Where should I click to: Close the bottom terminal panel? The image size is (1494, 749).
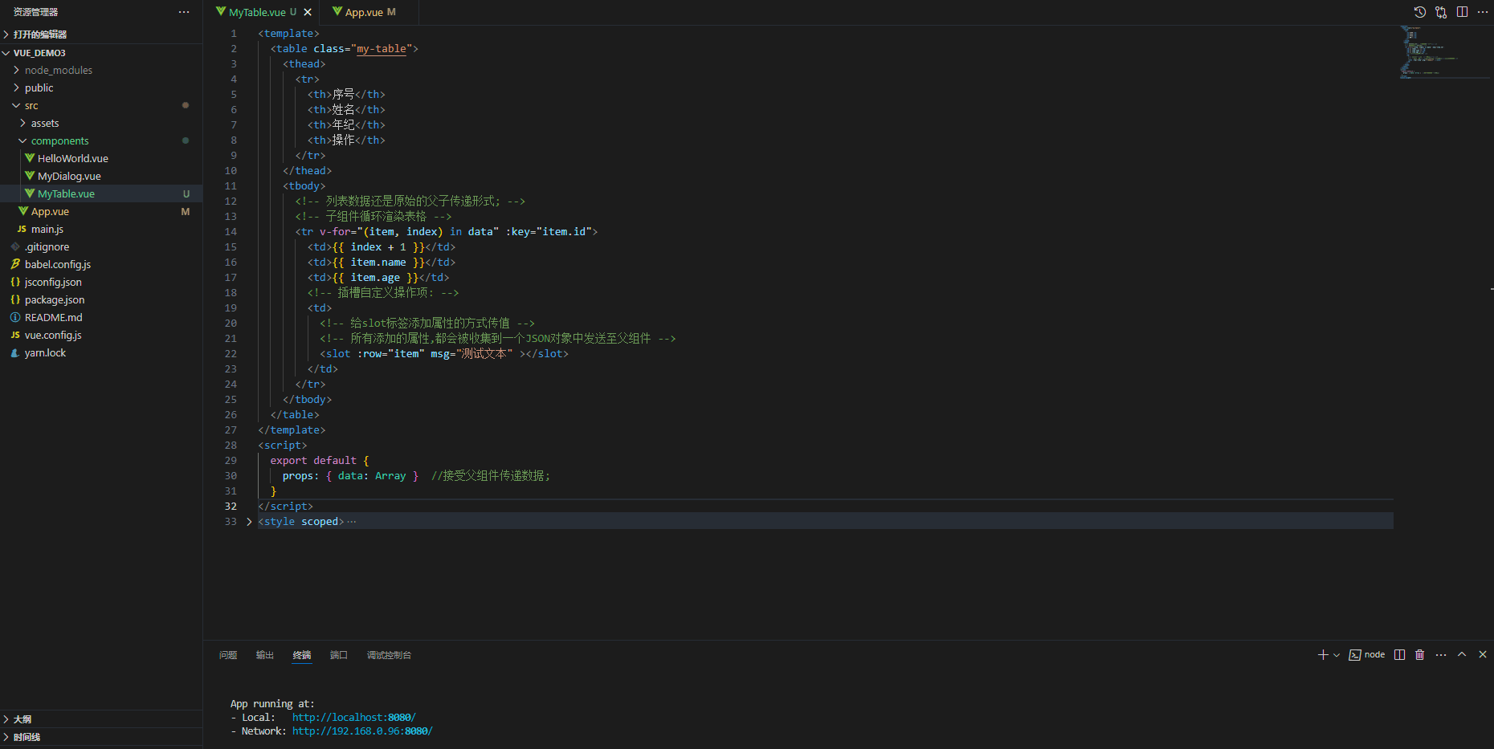click(1483, 655)
